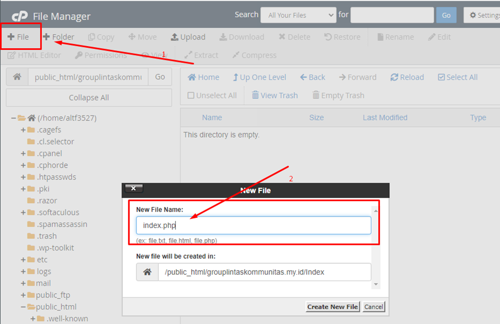Click Unselect All checkbox button
Viewport: 500px width, 324px height.
coord(212,96)
